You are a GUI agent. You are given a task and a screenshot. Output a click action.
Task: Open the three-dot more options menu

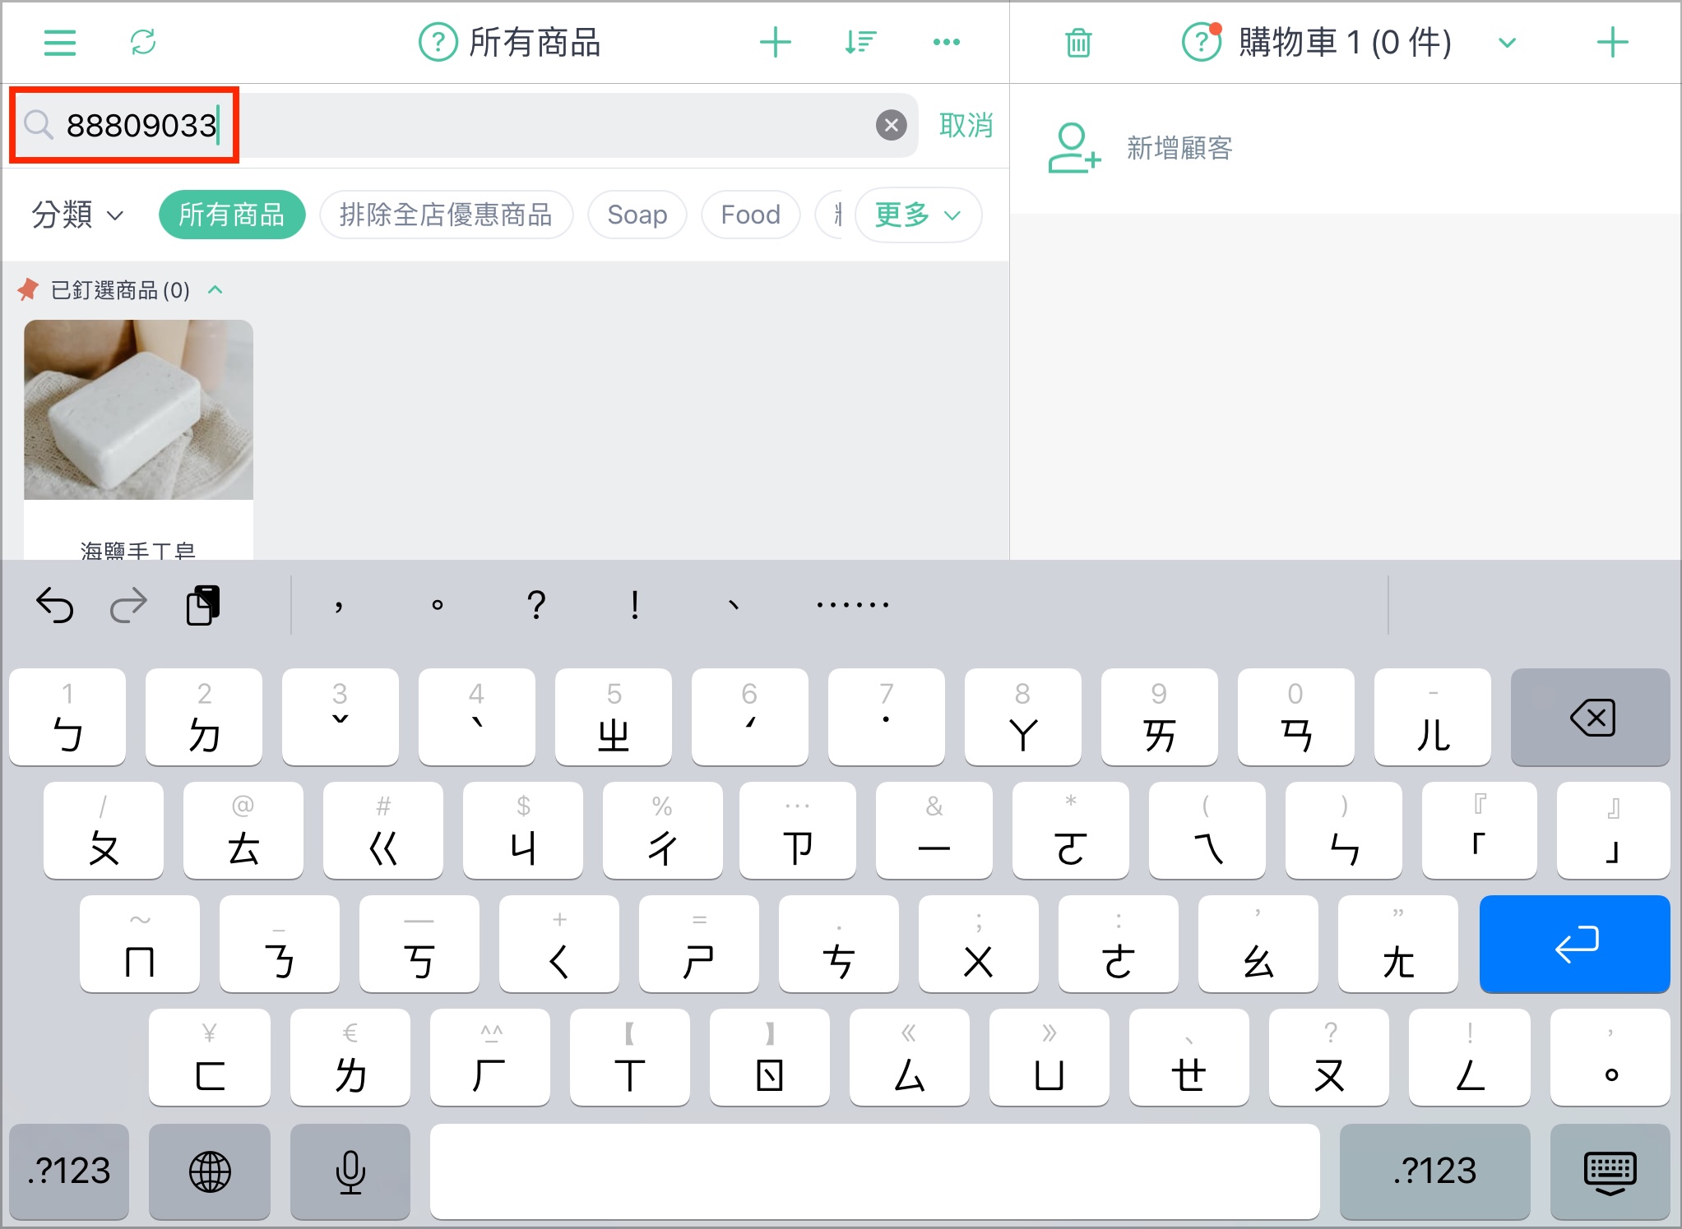(947, 42)
